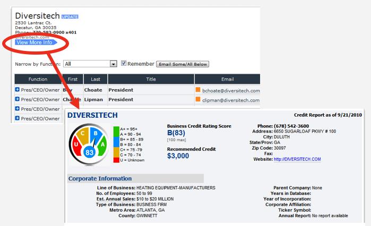Click the ATLANTA, GA metro area value
The height and width of the screenshot is (226, 371).
pyautogui.click(x=151, y=210)
